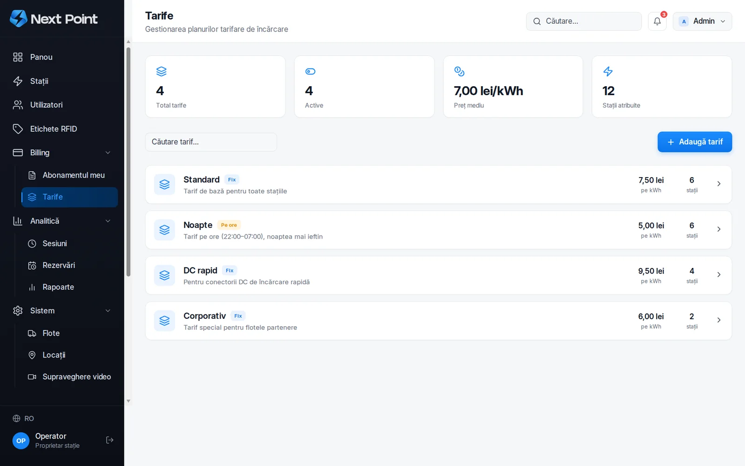The image size is (745, 466).
Task: Collapse the Billing section chevron
Action: point(108,153)
